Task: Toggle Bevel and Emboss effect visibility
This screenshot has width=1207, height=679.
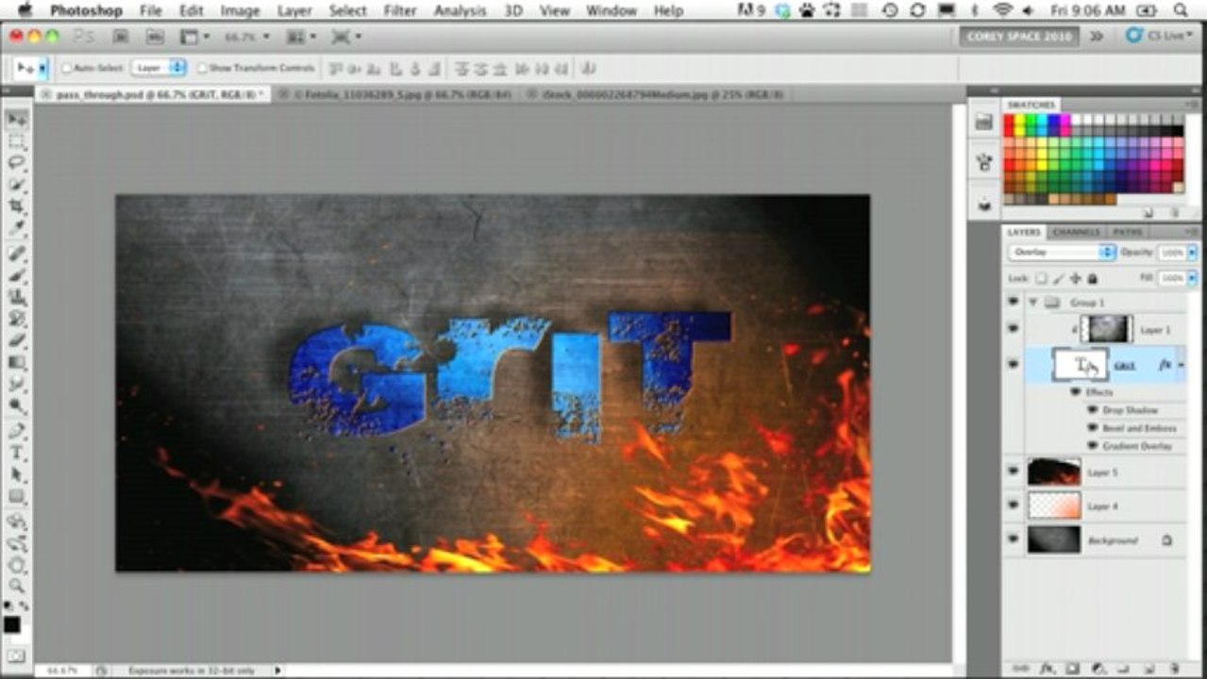Action: [1093, 428]
